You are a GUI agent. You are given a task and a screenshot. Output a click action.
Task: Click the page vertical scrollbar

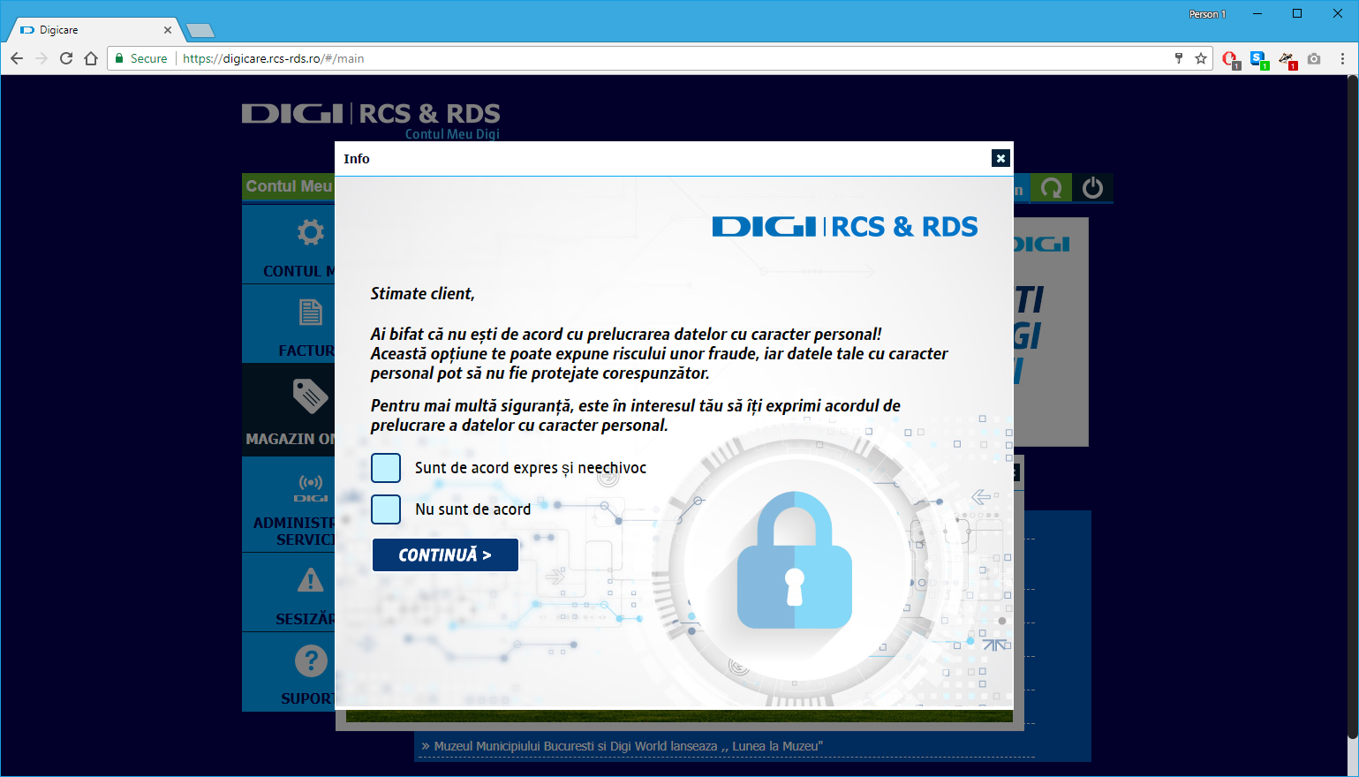pyautogui.click(x=1352, y=406)
